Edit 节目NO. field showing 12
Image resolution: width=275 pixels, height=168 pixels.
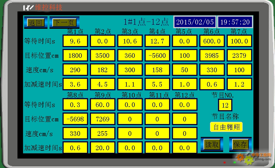(x=225, y=105)
